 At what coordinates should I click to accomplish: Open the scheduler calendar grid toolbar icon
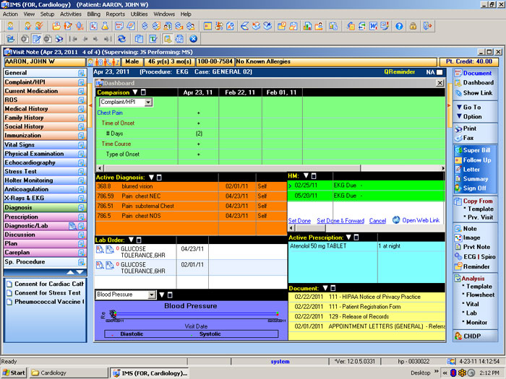pyautogui.click(x=207, y=26)
